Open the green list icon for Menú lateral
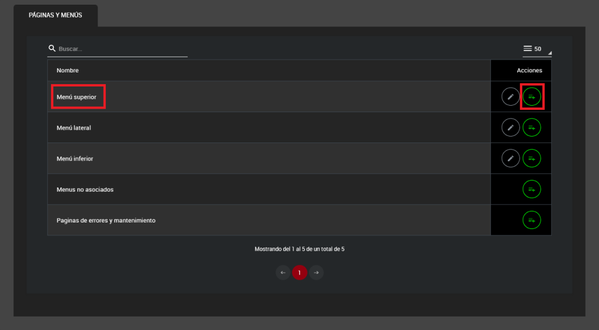 (x=532, y=127)
